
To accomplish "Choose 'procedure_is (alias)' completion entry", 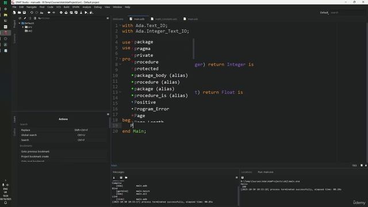I will [162, 95].
